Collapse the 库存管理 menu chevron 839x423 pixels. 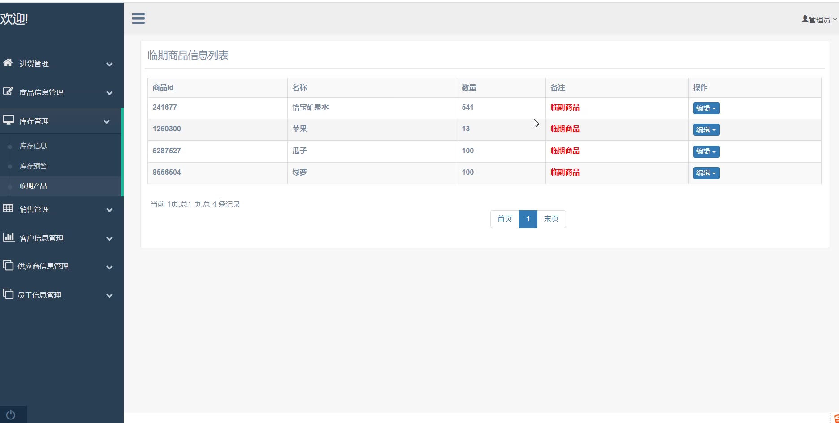point(107,121)
